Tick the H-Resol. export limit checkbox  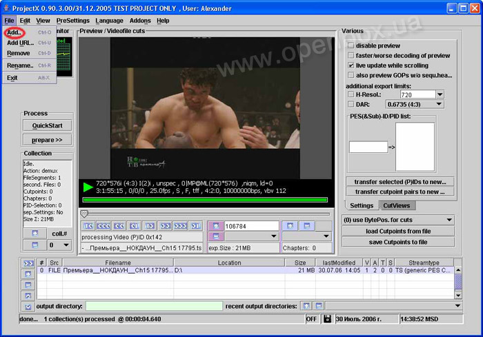[x=351, y=94]
